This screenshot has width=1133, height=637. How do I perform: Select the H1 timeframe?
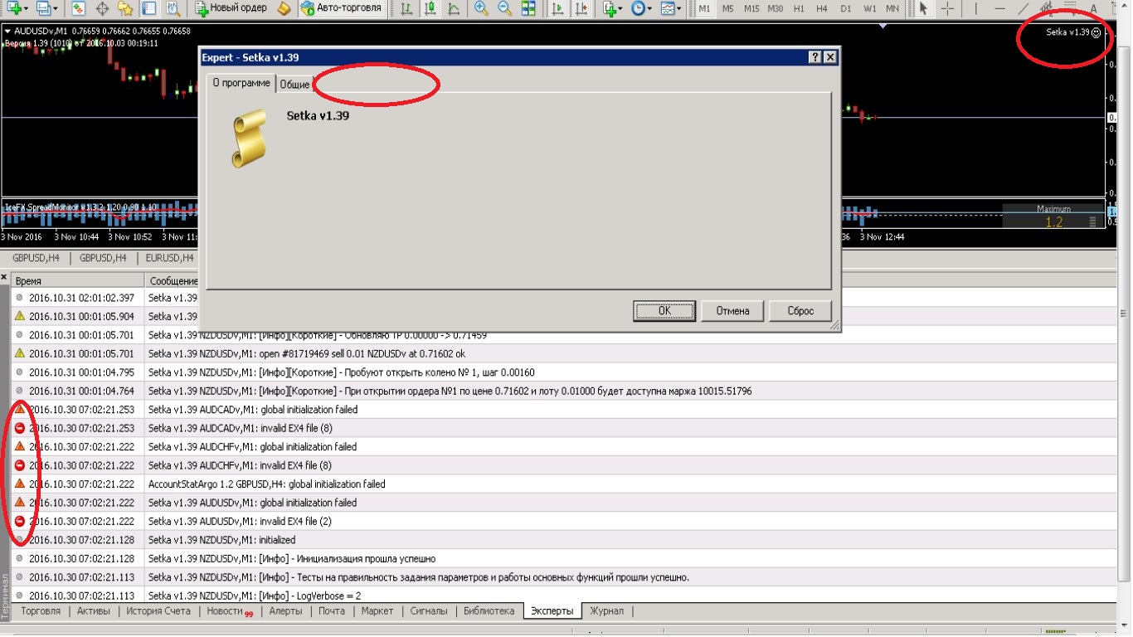coord(799,8)
